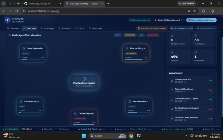Expand the browser tab search chevron
The width and height of the screenshot is (223, 140).
pyautogui.click(x=3, y=3)
